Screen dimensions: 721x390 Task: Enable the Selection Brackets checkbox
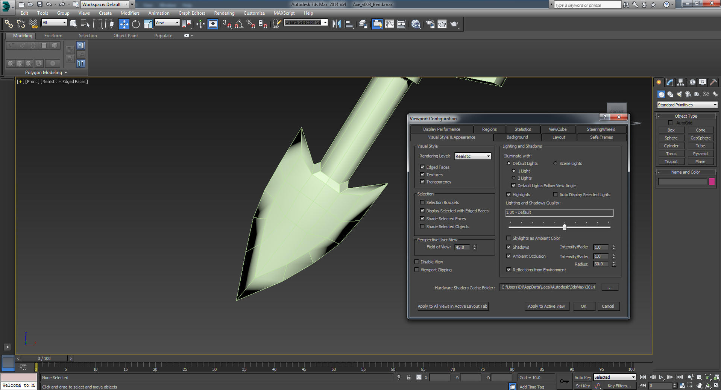(422, 202)
